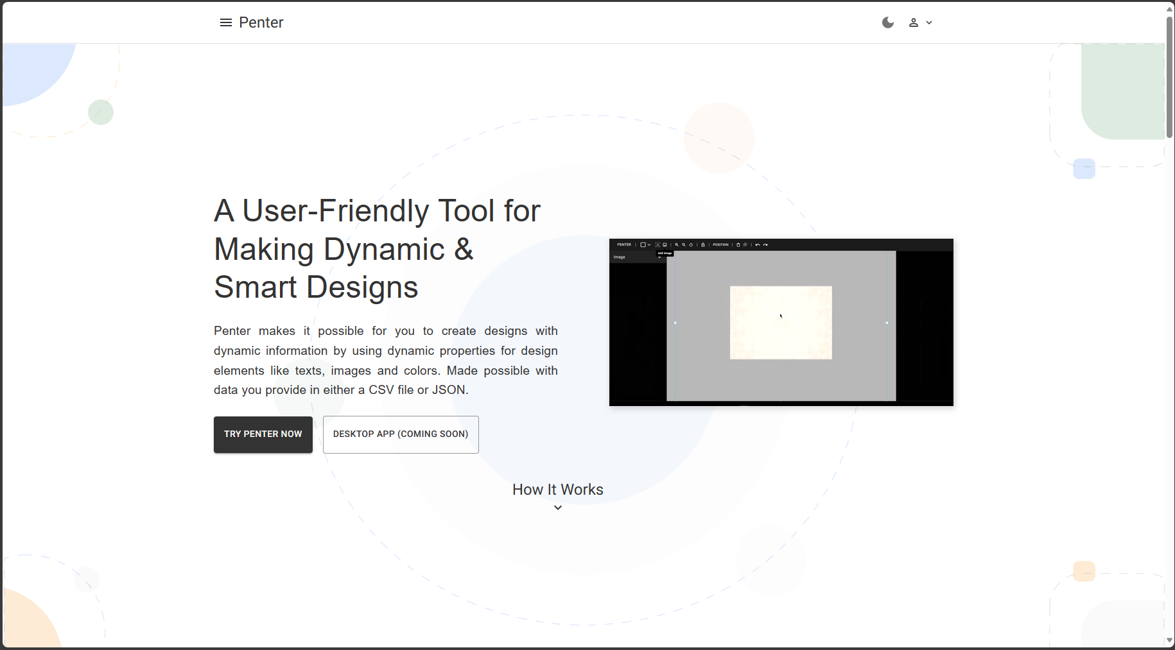The height and width of the screenshot is (650, 1175).
Task: Click Desktop App (Coming Soon) button
Action: 401,434
